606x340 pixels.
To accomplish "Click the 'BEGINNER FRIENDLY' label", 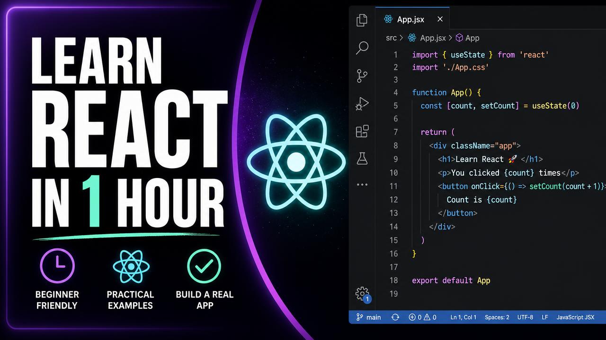I will [57, 300].
